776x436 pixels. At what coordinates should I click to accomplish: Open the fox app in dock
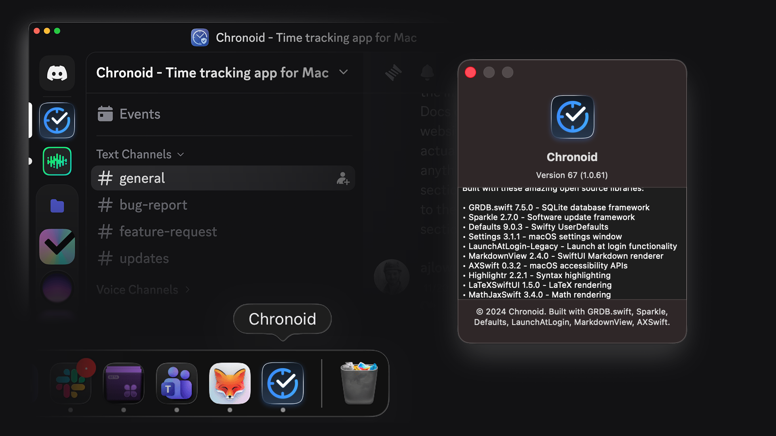[230, 383]
